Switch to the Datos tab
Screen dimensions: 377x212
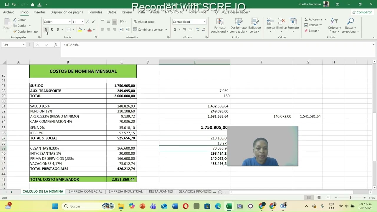click(112, 12)
